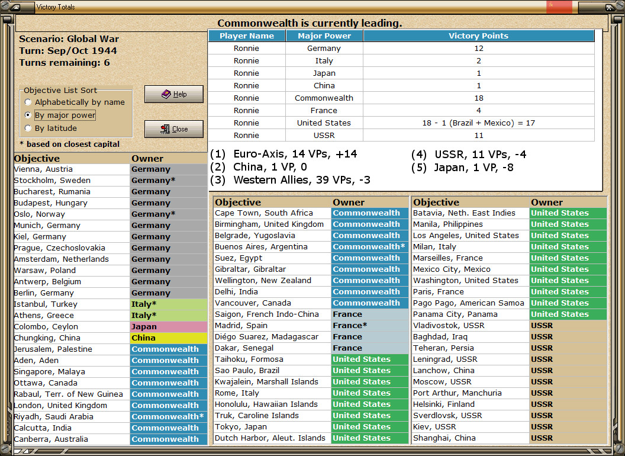
Task: Select Shanghai, China objective
Action: pos(471,438)
